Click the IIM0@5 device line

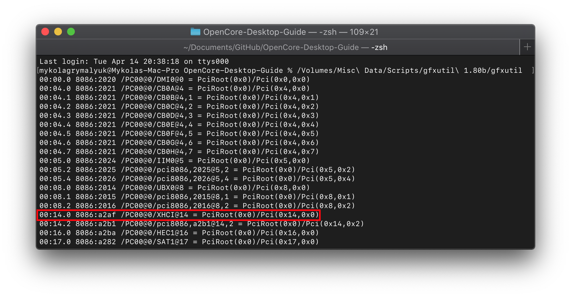pos(174,161)
